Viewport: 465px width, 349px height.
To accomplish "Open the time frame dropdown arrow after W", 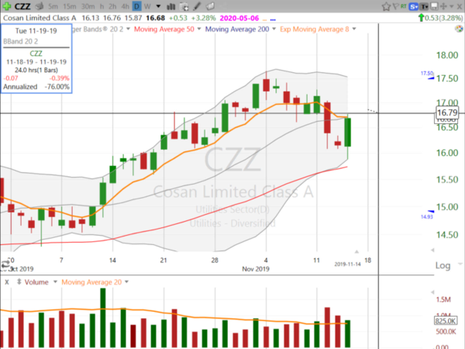I will click(x=158, y=6).
